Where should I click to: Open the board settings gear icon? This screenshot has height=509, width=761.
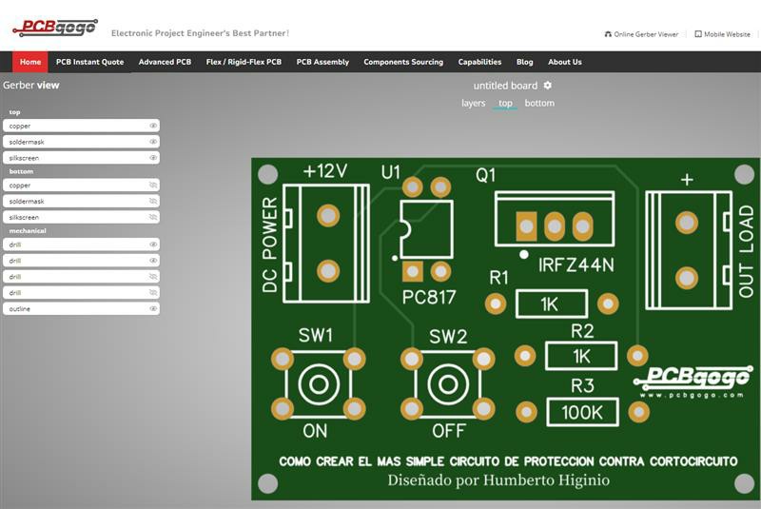[548, 86]
